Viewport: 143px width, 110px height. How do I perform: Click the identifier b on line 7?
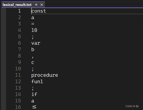click(33, 49)
